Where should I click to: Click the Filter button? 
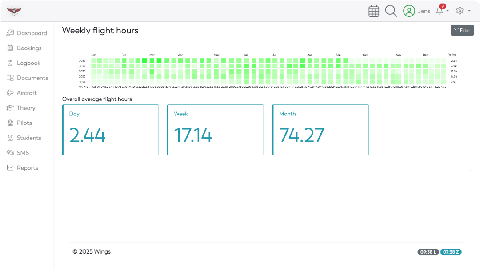[462, 30]
